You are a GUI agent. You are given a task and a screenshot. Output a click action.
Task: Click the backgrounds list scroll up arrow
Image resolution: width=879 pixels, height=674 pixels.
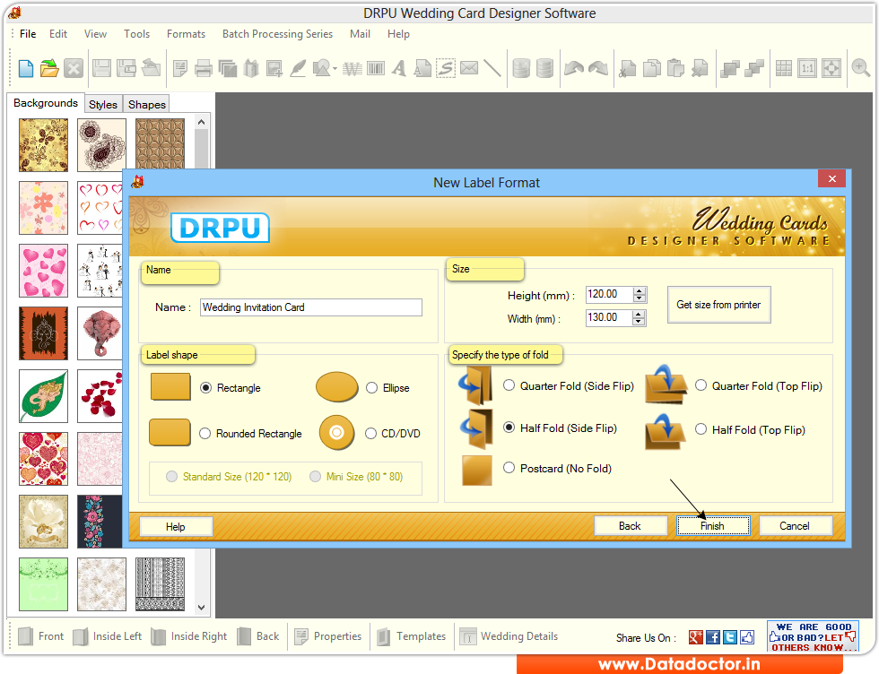pos(201,122)
